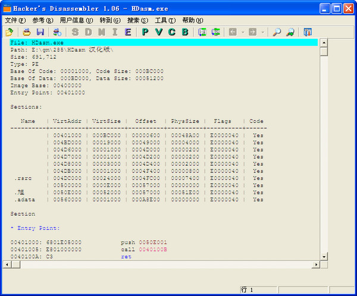Expand the forward arrow dropdown
This screenshot has width=357, height=296.
tap(262, 32)
